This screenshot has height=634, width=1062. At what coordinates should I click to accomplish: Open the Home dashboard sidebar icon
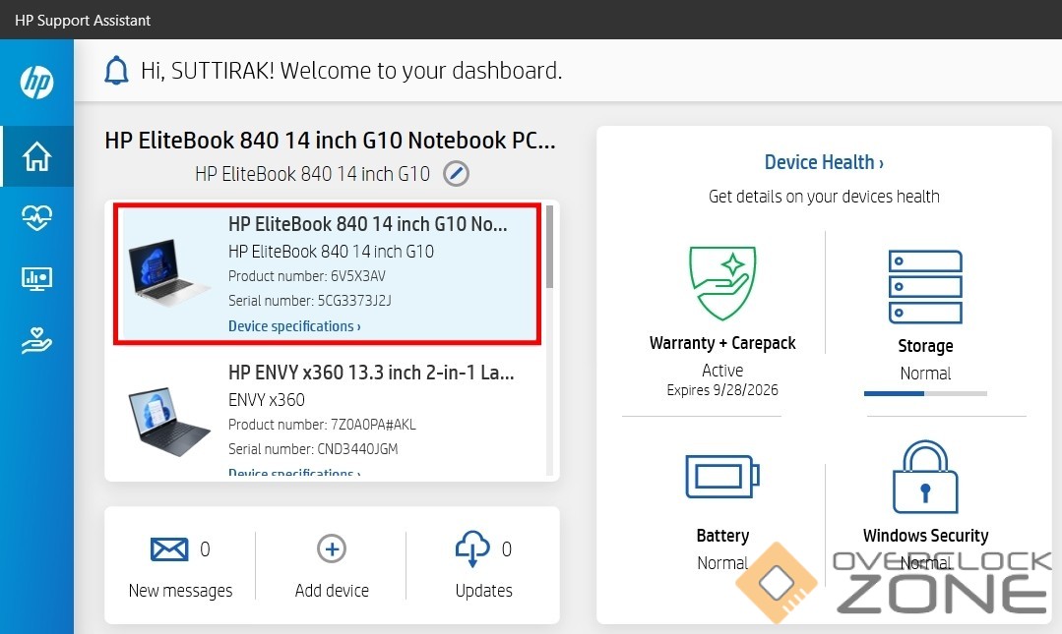36,156
